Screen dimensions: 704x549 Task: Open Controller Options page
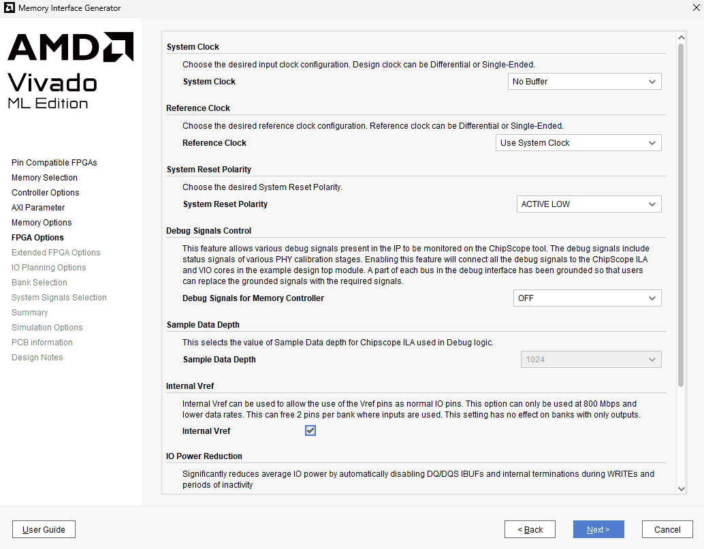45,193
